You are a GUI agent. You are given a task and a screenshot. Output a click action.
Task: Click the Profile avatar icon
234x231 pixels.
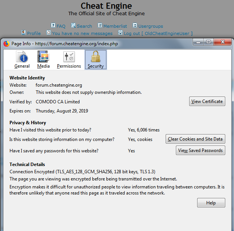(24, 33)
